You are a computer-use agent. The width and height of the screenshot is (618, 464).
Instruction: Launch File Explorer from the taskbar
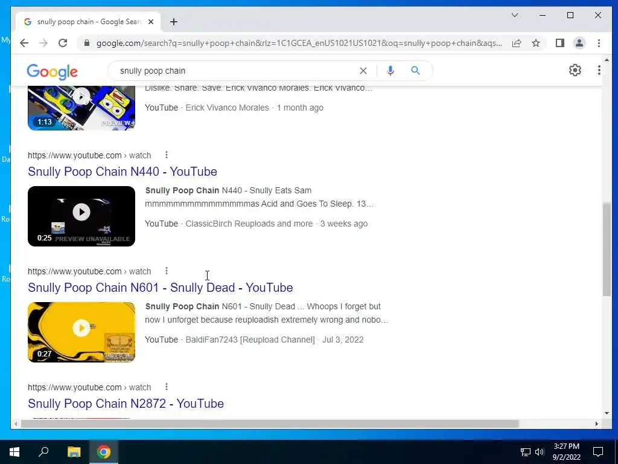(x=74, y=452)
